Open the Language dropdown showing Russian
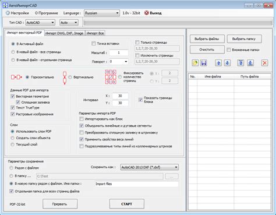 click(x=102, y=13)
